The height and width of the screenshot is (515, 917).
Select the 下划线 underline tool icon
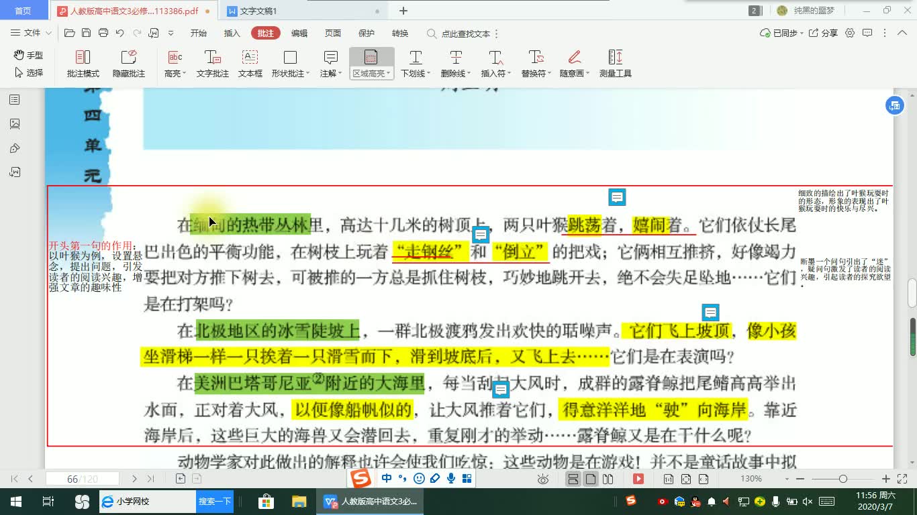[416, 57]
